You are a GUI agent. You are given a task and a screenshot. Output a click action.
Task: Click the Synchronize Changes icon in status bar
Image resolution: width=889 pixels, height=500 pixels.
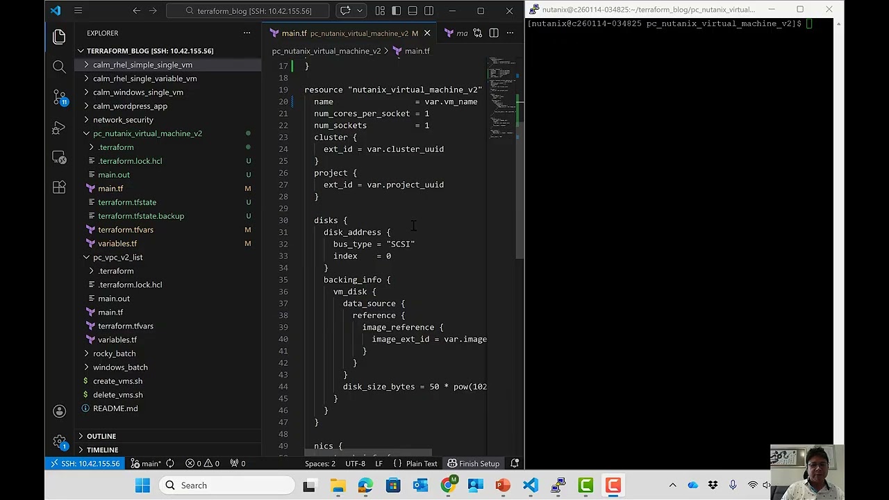coord(170,463)
